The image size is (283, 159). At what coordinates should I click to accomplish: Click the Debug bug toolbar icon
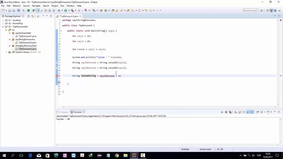59,11
